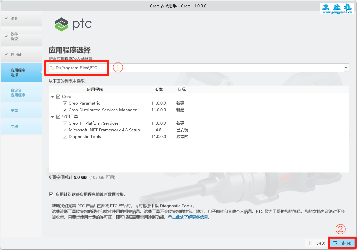
Task: Open the 软件协议 step in sidebar
Action: [x=21, y=36]
